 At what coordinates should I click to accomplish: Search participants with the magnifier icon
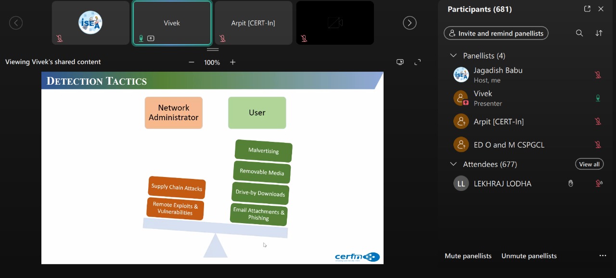[579, 33]
